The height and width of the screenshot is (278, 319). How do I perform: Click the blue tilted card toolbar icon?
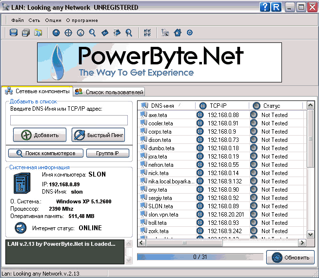[105, 33]
